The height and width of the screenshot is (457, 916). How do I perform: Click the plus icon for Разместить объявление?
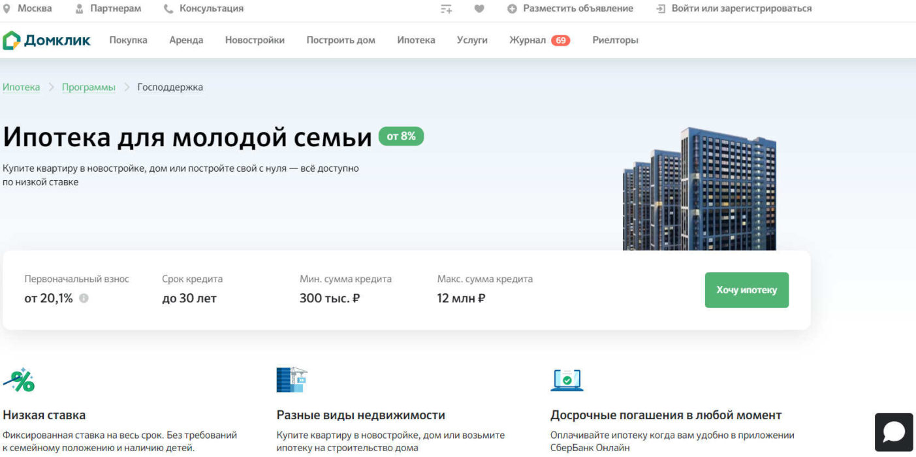[x=511, y=8]
